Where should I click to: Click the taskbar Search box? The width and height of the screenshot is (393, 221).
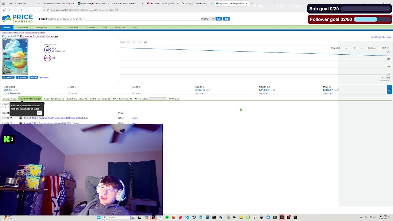point(120,217)
